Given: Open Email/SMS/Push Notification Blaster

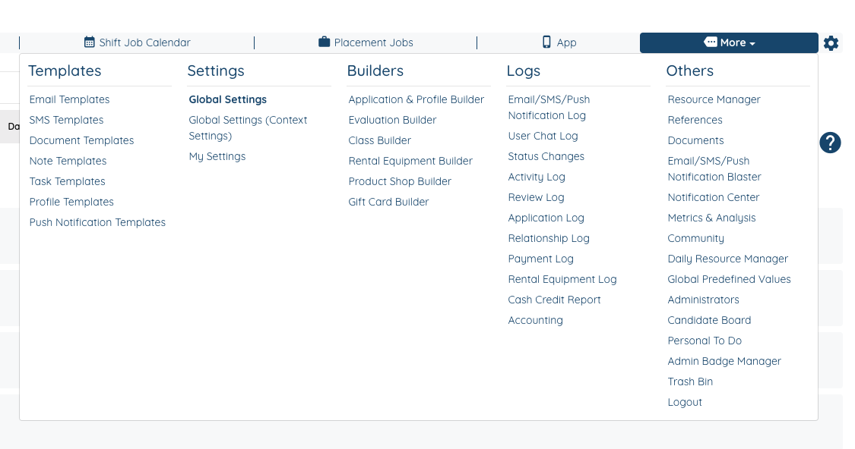Looking at the screenshot, I should coord(714,168).
